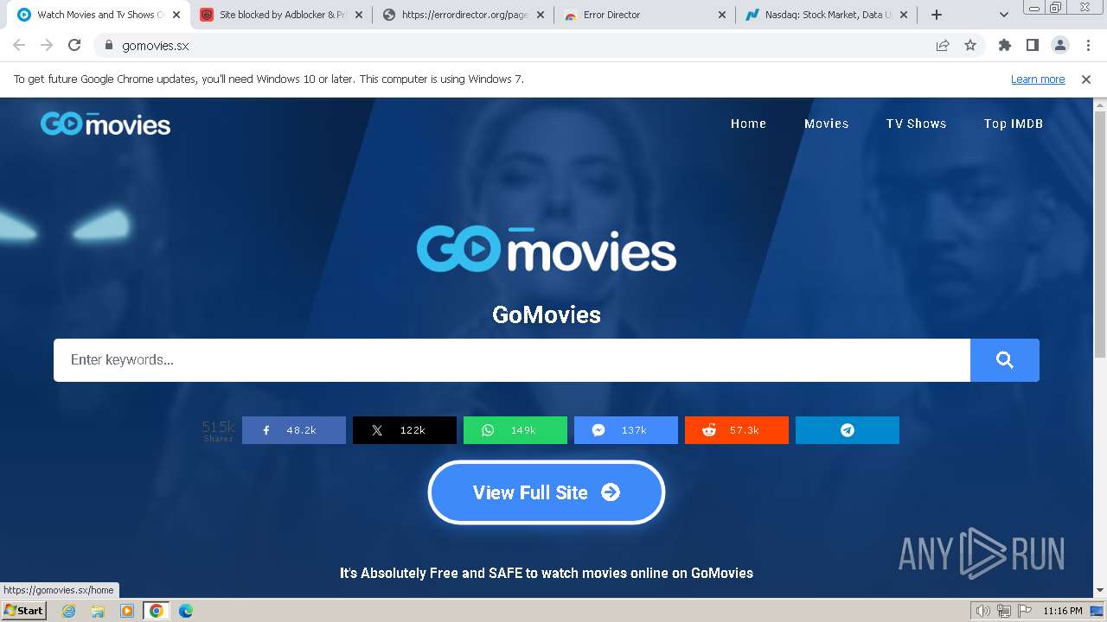The height and width of the screenshot is (622, 1107).
Task: Click the address bar URL gomovies.sx
Action: pyautogui.click(x=156, y=46)
